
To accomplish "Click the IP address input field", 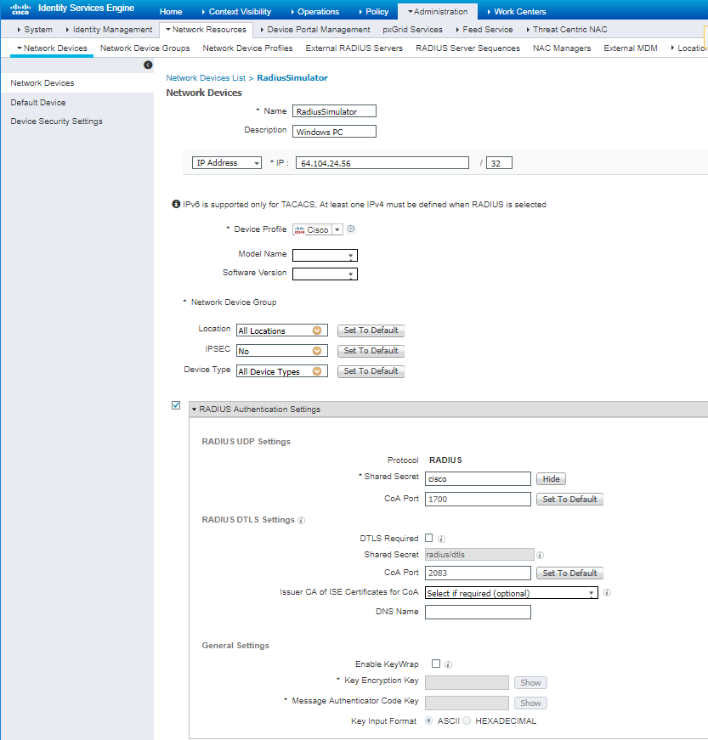I will click(x=382, y=163).
